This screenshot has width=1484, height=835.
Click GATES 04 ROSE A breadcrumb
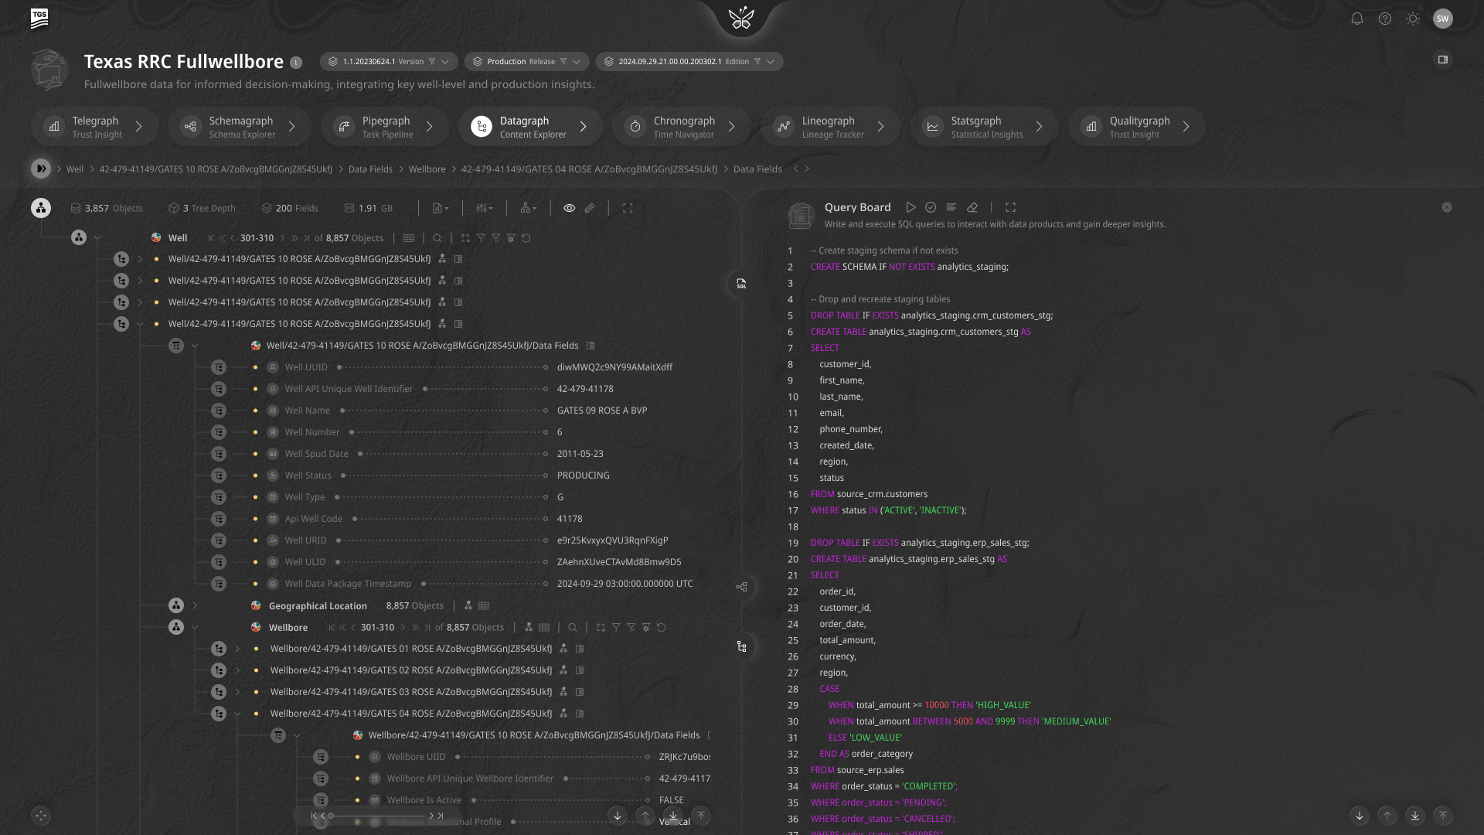pos(589,169)
